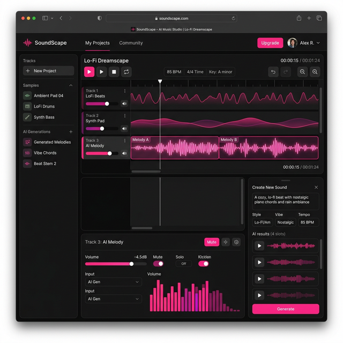Viewport: 343px width, 343px height.
Task: Click the Ambient Pad 04 sample icon
Action: (27, 95)
